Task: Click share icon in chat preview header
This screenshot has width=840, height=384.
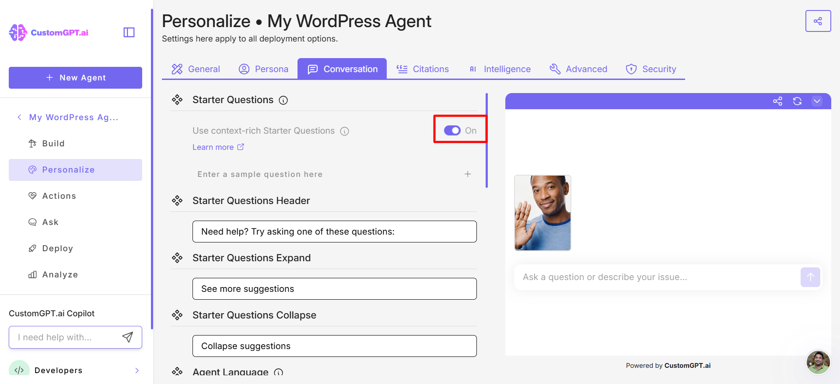Action: (777, 101)
